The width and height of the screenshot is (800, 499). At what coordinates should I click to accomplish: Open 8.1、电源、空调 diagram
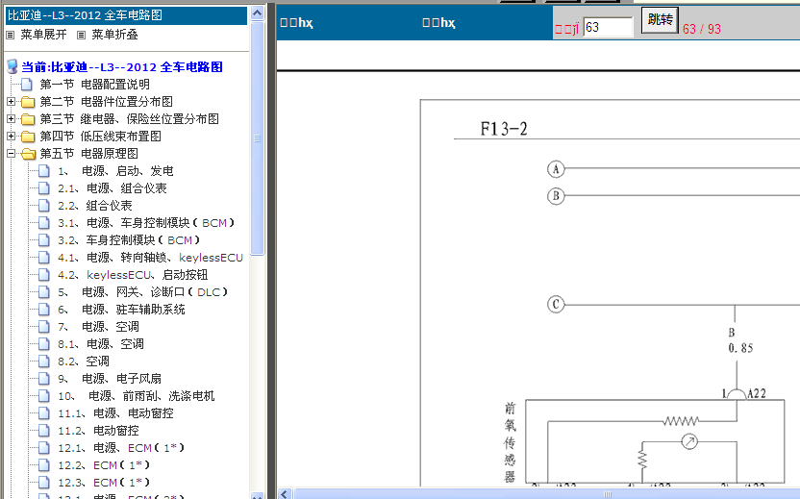pos(101,344)
